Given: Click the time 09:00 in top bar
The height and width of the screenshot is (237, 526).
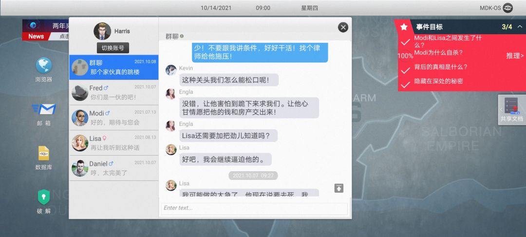Looking at the screenshot, I should click(263, 8).
